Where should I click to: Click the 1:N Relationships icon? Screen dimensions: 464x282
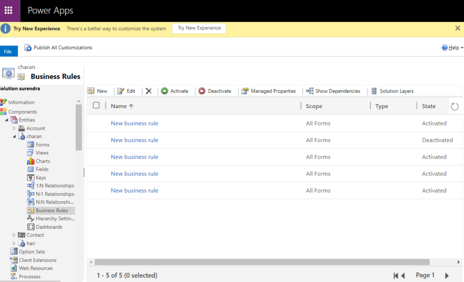click(30, 186)
